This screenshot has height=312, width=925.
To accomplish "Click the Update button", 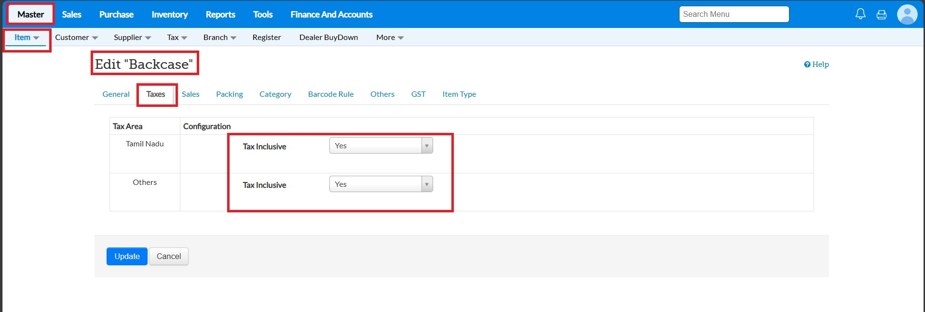I will (x=127, y=257).
